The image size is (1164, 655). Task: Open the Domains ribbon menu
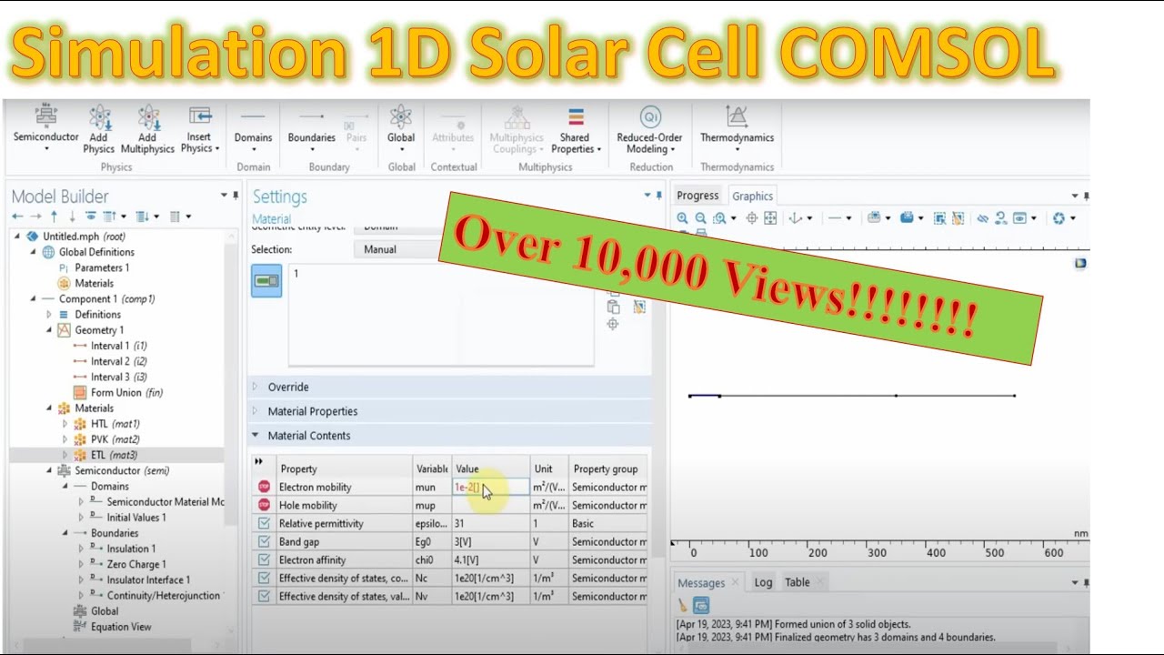point(253,128)
